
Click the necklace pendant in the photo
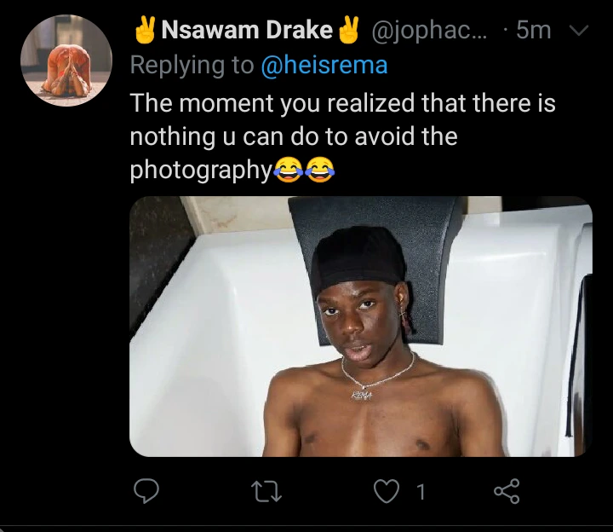(x=362, y=395)
